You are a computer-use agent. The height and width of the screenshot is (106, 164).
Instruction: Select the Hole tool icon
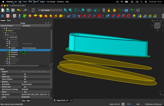(74, 16)
